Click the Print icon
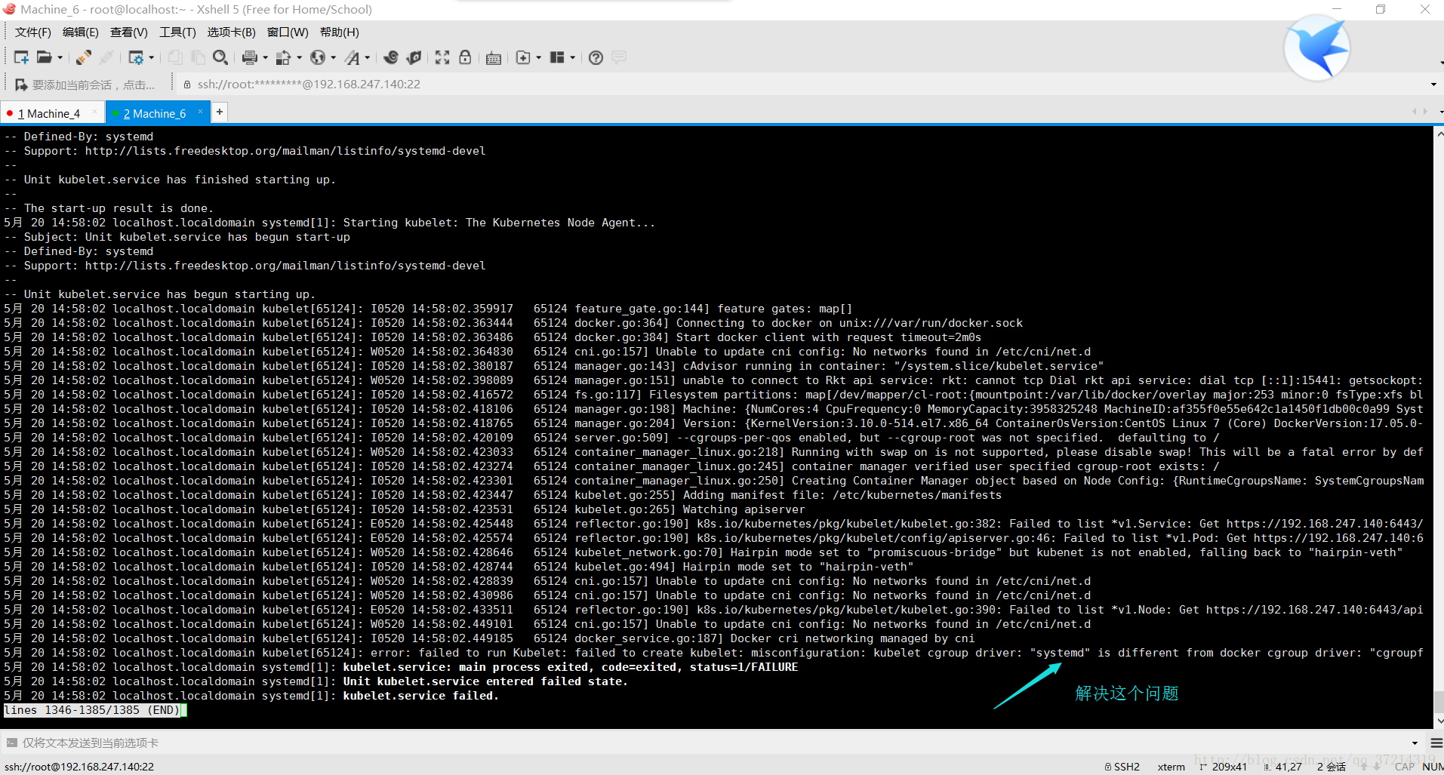The width and height of the screenshot is (1444, 775). [250, 57]
